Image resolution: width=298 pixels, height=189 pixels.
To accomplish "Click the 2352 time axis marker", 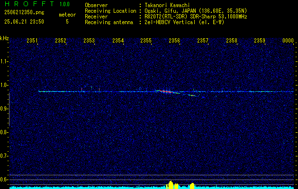I will [61, 40].
